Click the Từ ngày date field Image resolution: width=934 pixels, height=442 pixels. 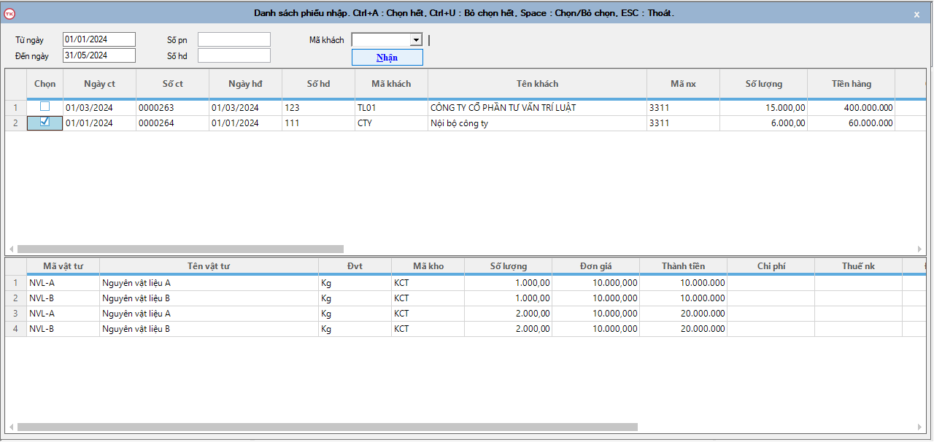(99, 39)
